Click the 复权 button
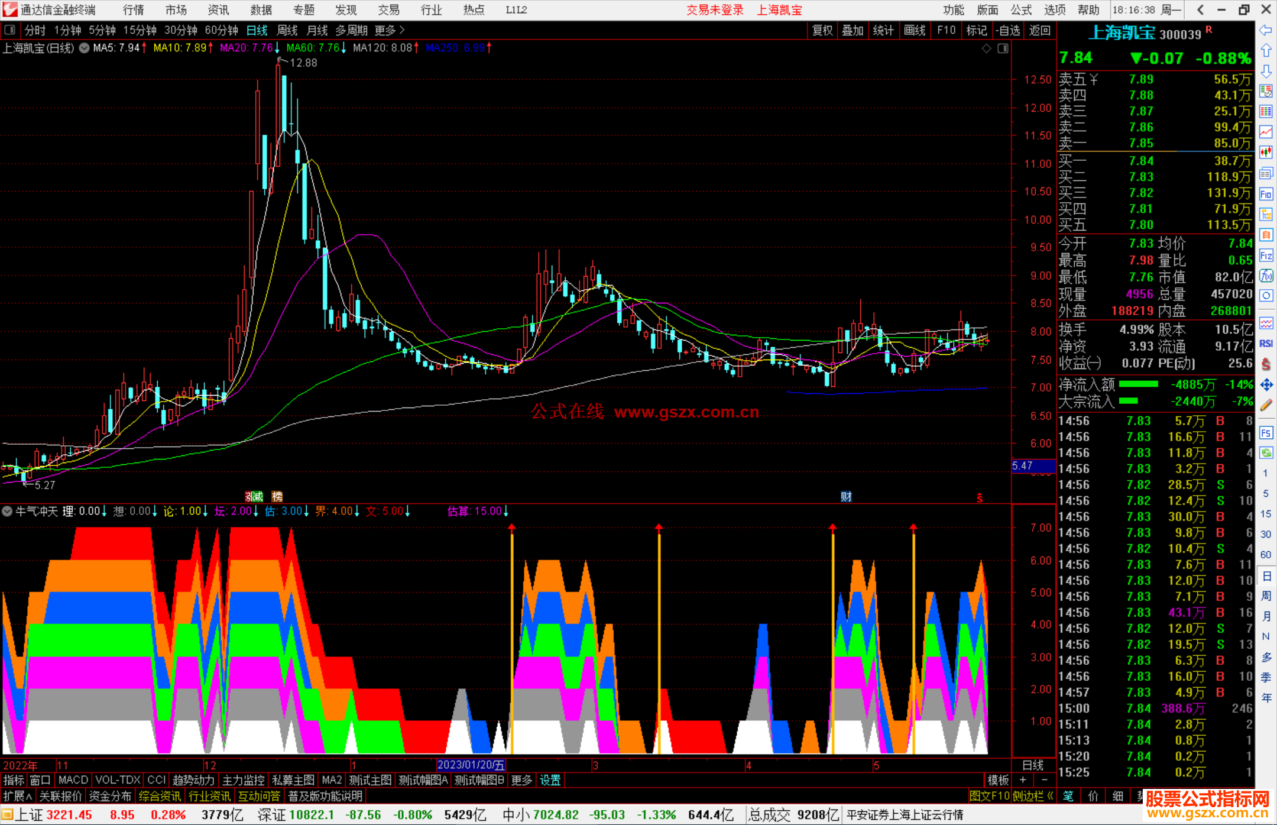The height and width of the screenshot is (825, 1277). point(822,30)
